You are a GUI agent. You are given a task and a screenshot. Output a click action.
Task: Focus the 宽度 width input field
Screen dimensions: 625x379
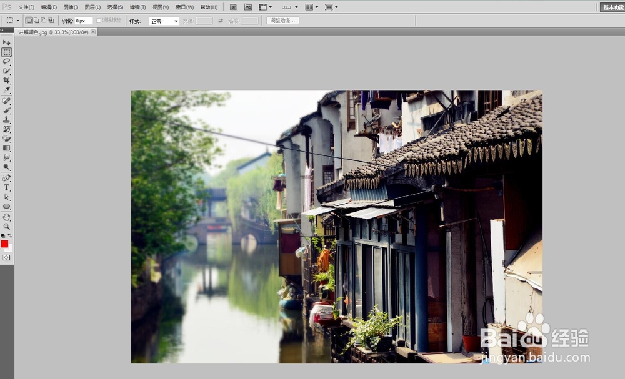pos(204,21)
